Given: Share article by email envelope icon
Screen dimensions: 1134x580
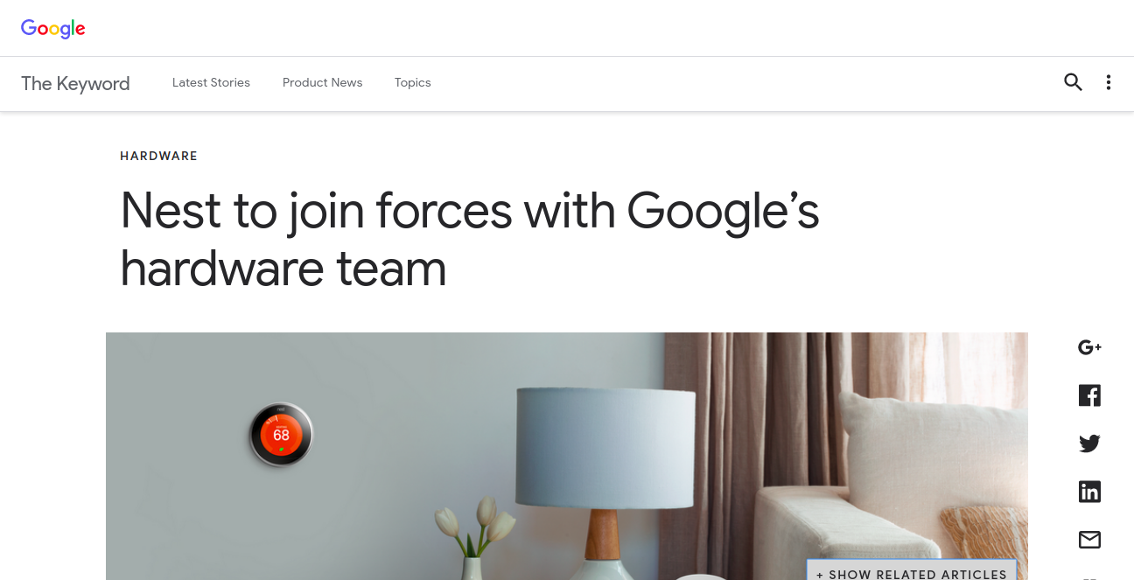Looking at the screenshot, I should [1089, 540].
